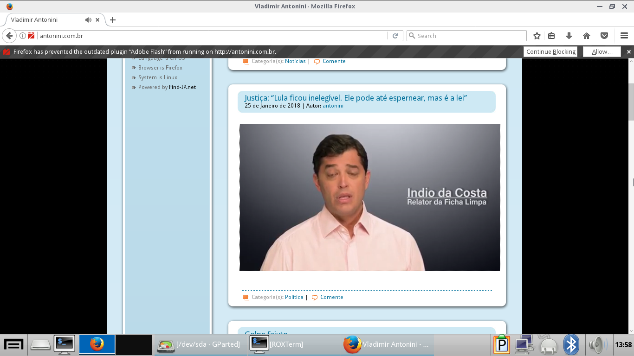Open the Find-IP.net link in sidebar
Image resolution: width=634 pixels, height=356 pixels.
(x=182, y=87)
